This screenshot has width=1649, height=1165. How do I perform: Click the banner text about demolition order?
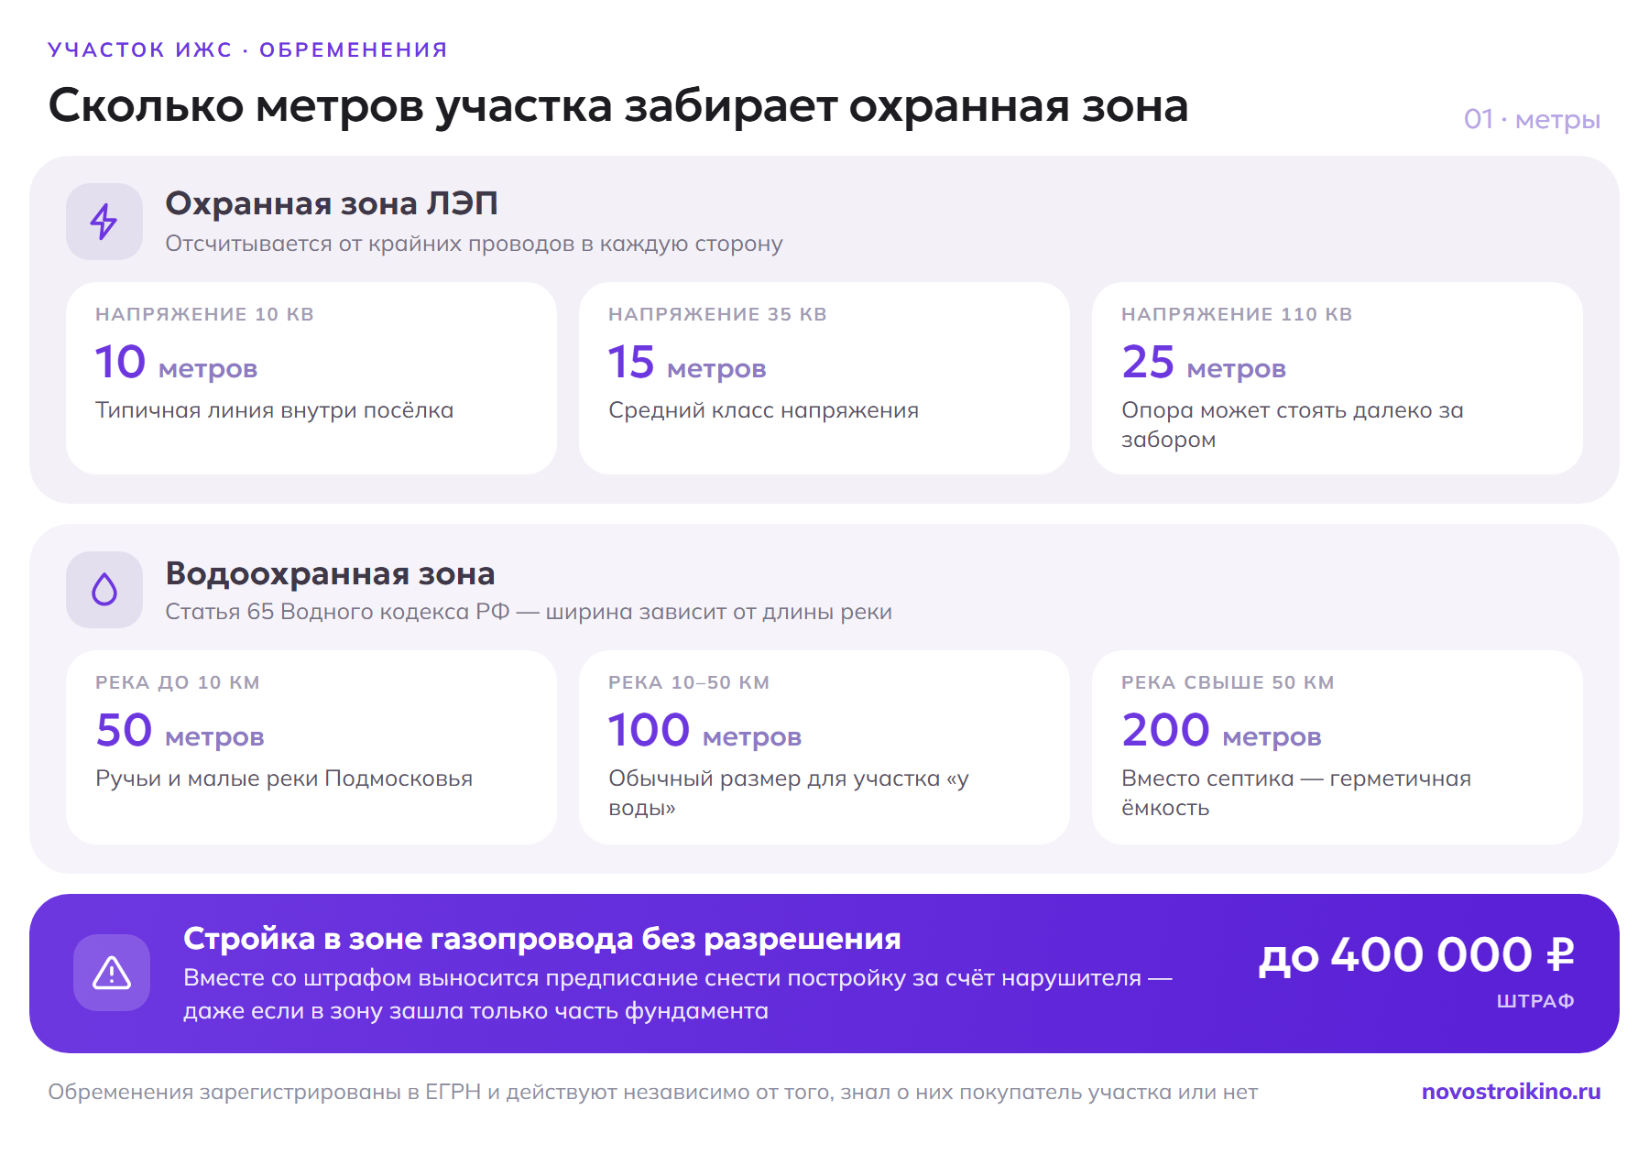(678, 995)
